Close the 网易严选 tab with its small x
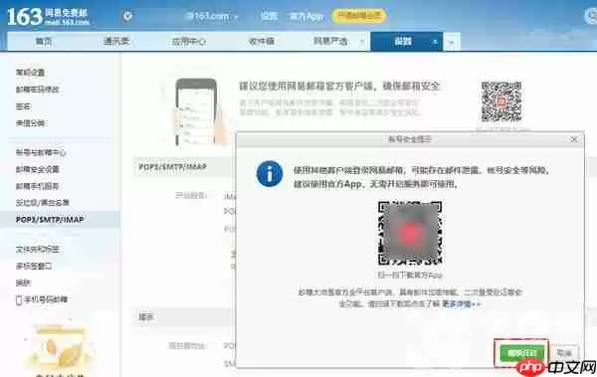Viewport: 597px width, 377px height. [x=362, y=41]
